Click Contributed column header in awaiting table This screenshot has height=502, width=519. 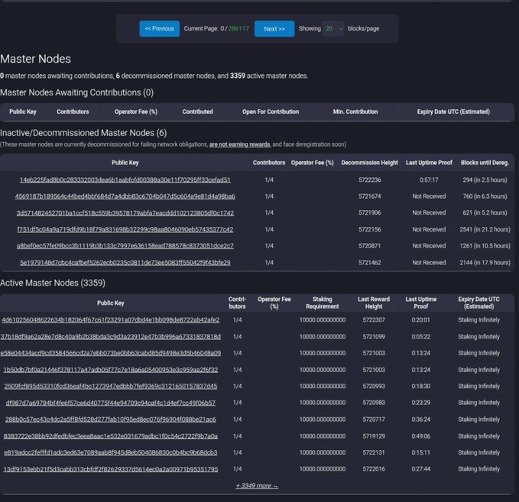198,112
